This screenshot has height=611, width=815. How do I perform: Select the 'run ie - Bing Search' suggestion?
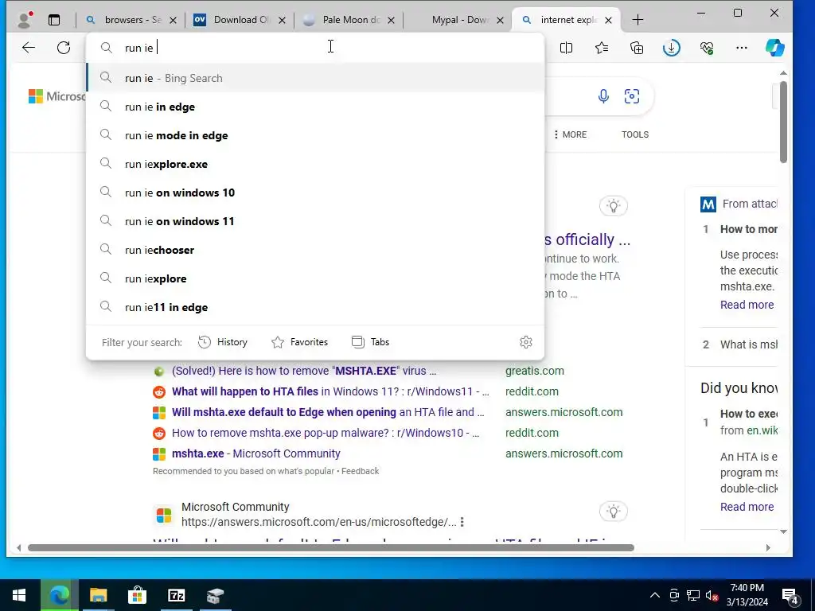click(315, 78)
